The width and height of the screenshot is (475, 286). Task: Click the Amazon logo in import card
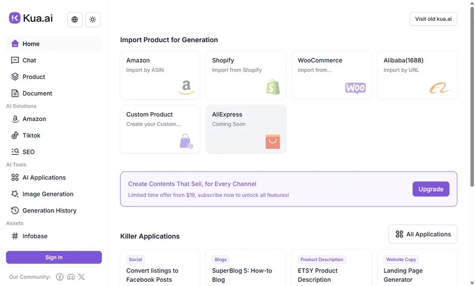[186, 87]
